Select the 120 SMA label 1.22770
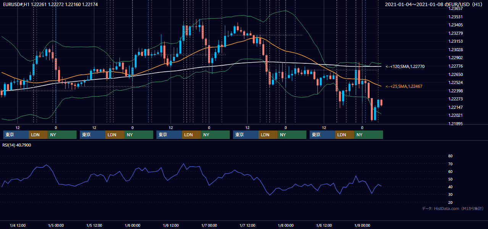Viewport: 488px width, 229px height. 405,66
